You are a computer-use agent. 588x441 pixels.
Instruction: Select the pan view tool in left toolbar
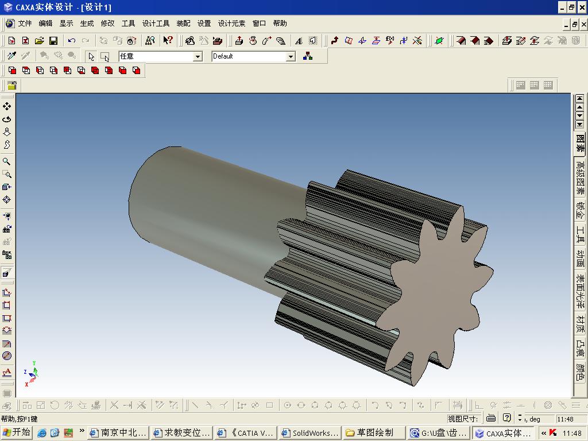pyautogui.click(x=7, y=106)
